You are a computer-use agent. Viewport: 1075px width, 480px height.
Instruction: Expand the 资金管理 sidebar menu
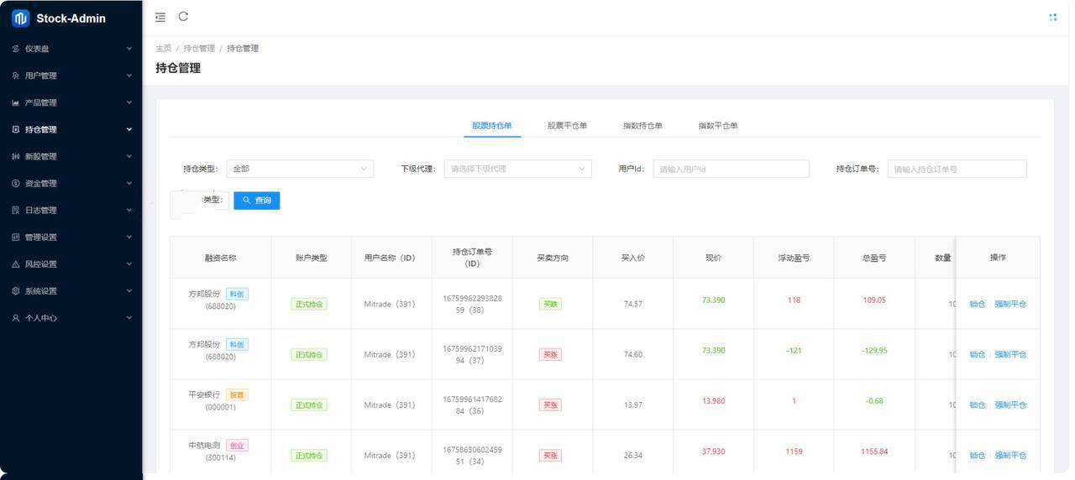click(x=71, y=183)
